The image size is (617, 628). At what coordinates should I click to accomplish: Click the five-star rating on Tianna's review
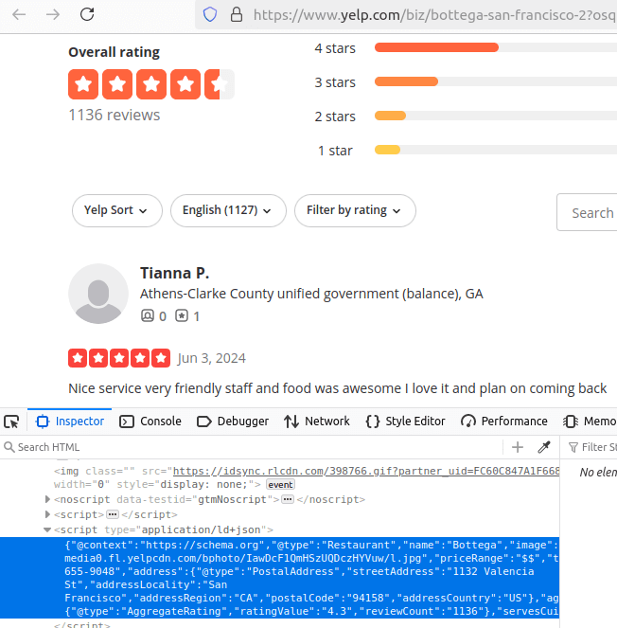point(119,358)
